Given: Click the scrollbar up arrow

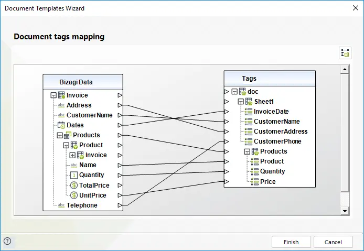Looking at the screenshot, I should tap(345, 69).
